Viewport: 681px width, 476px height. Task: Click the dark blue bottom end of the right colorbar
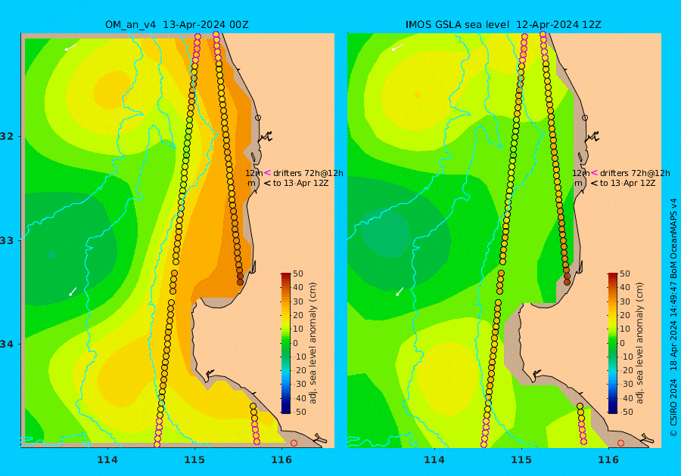[612, 410]
